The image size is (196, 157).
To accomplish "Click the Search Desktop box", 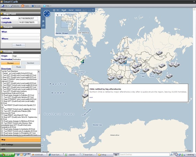I will pyautogui.click(x=144, y=155).
